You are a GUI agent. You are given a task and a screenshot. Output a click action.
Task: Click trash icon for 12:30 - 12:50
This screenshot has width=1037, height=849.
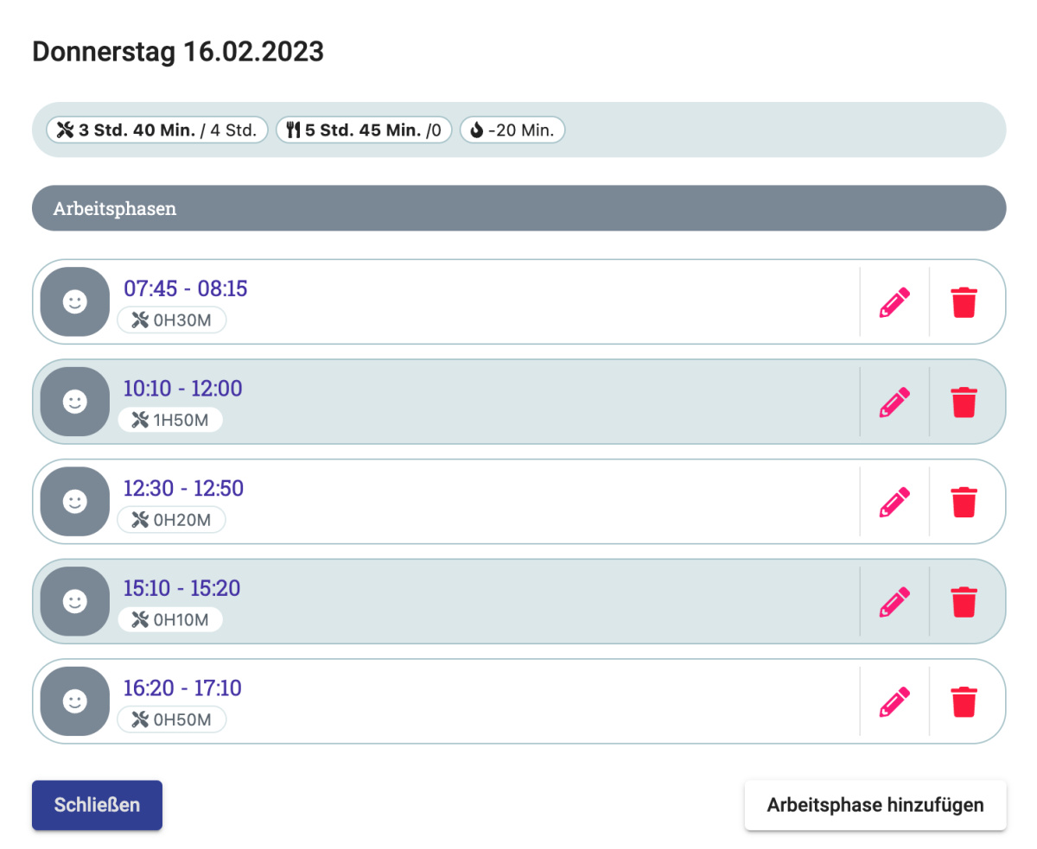tap(964, 502)
